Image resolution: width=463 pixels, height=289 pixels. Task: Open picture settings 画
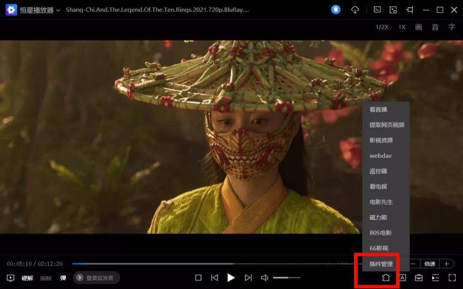tap(418, 27)
